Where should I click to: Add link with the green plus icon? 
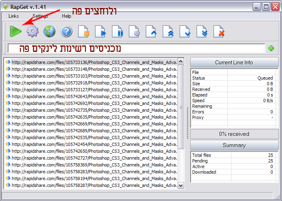point(271,48)
